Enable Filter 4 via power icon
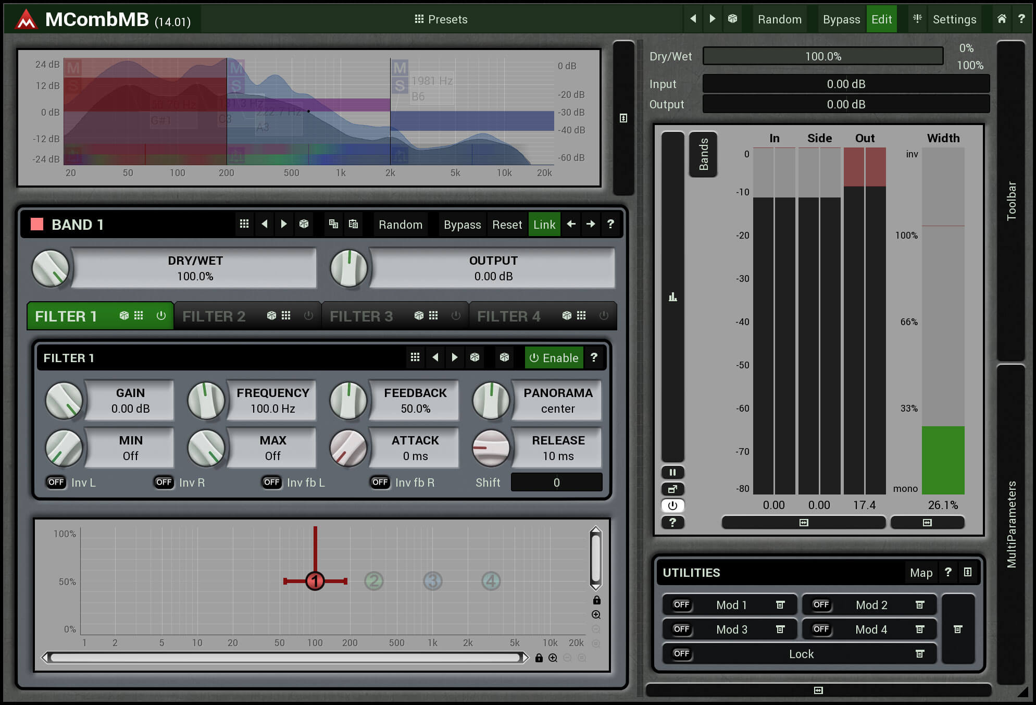 (604, 316)
